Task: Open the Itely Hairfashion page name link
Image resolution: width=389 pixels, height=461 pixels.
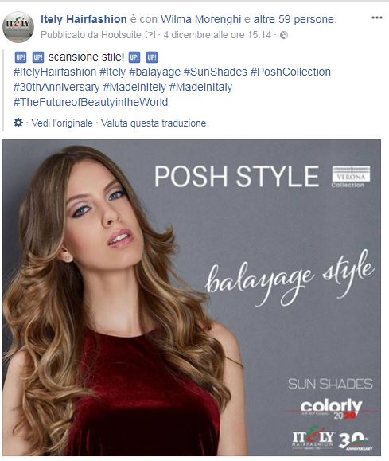Action: 84,19
